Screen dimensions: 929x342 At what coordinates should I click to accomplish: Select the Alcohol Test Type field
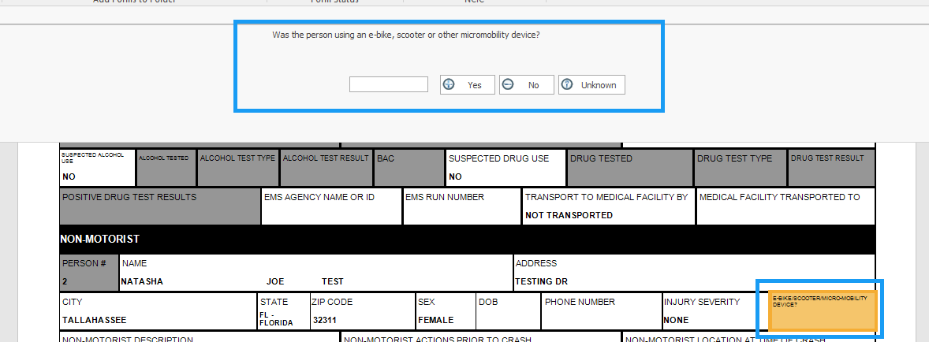pyautogui.click(x=238, y=167)
